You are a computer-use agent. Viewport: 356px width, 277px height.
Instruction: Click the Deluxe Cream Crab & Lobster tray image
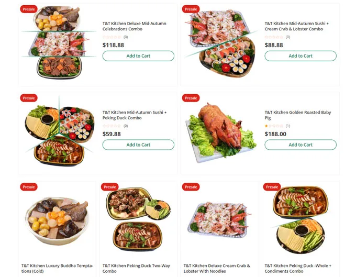(219, 220)
